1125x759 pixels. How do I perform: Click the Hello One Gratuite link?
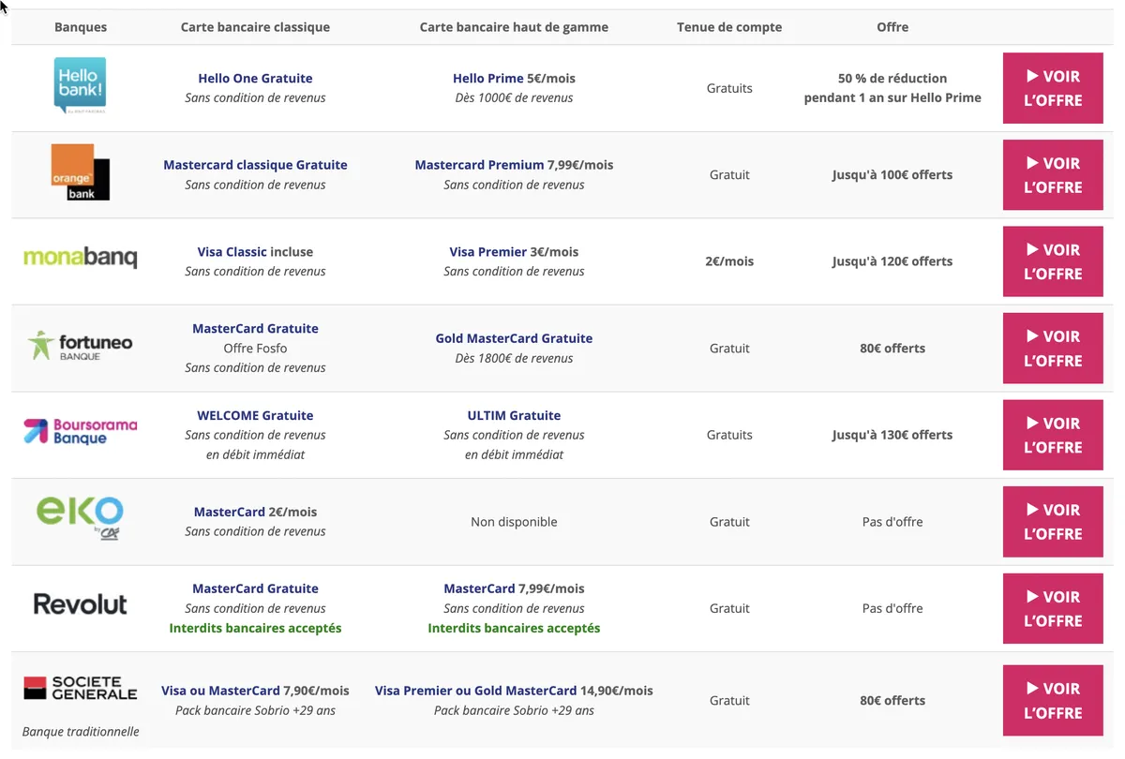click(255, 79)
